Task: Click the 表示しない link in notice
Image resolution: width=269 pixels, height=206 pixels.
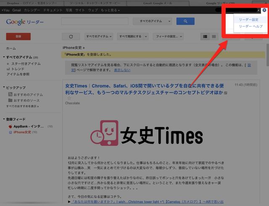Action: pyautogui.click(x=122, y=70)
